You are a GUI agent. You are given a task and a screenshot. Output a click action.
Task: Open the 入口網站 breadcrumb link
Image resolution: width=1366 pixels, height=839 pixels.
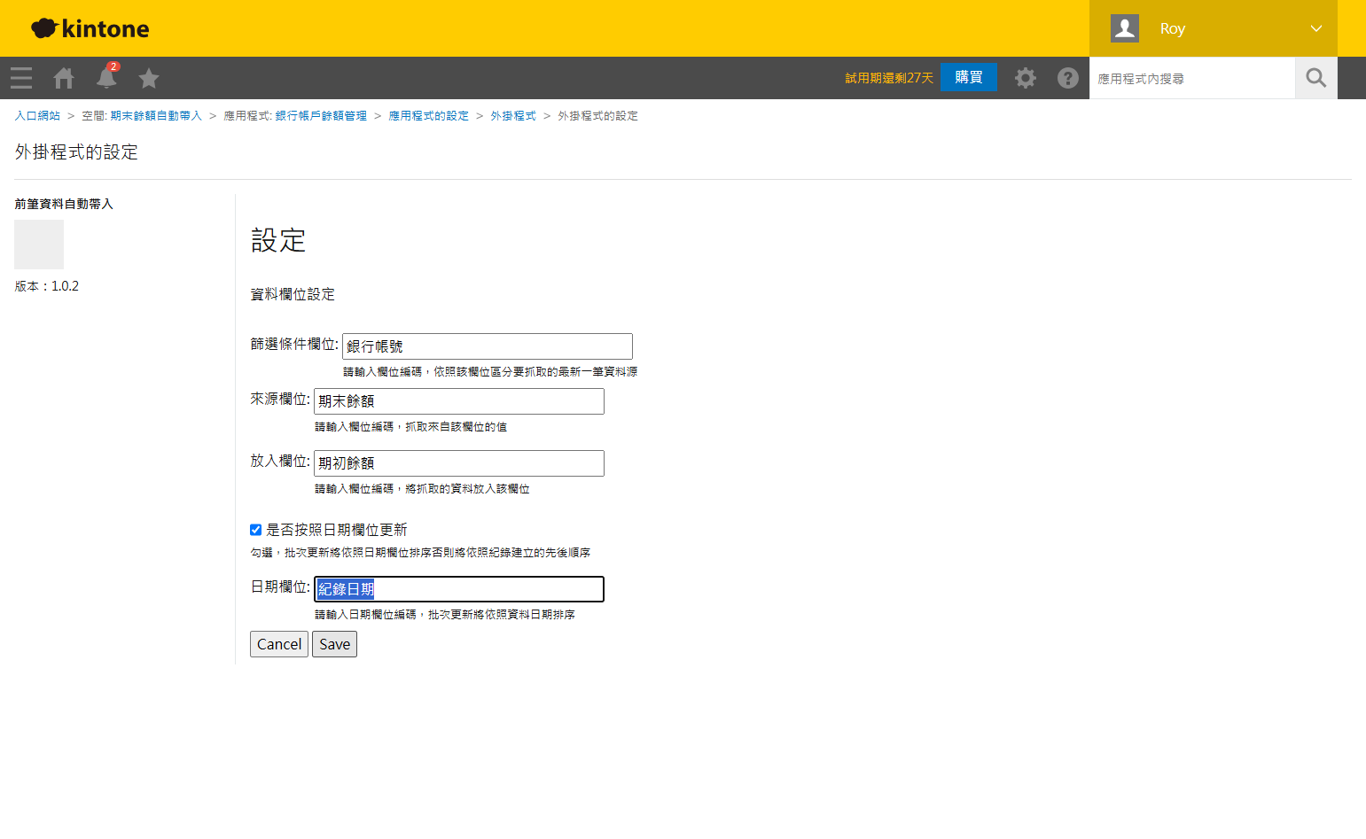[x=37, y=116]
